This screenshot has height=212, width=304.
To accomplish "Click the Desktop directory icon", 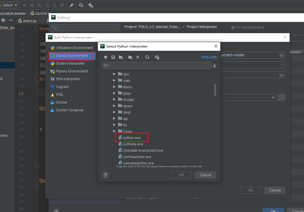I will click(x=113, y=57).
